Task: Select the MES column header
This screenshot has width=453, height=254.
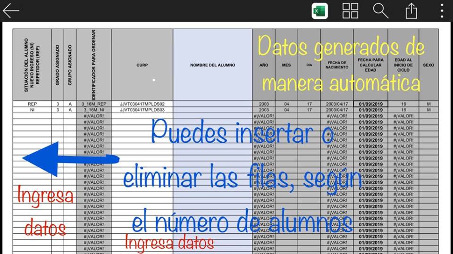Action: (x=286, y=65)
